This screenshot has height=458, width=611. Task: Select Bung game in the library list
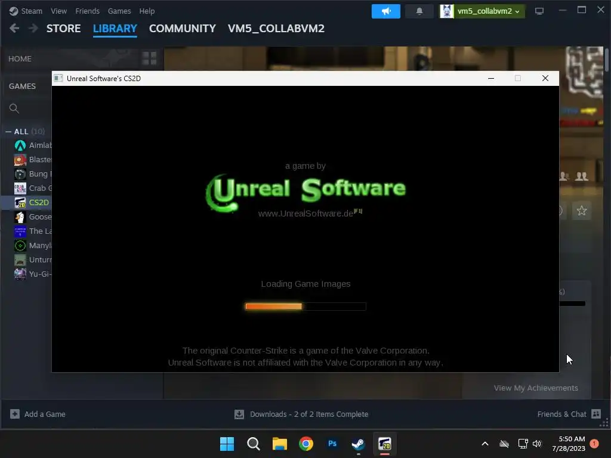coord(33,174)
